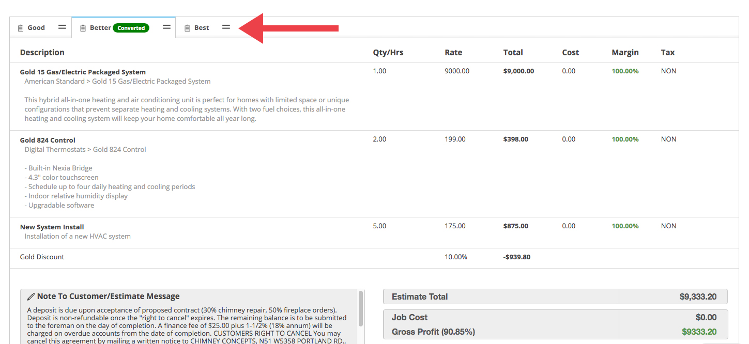Click the clipboard icon on Best tab

(187, 28)
